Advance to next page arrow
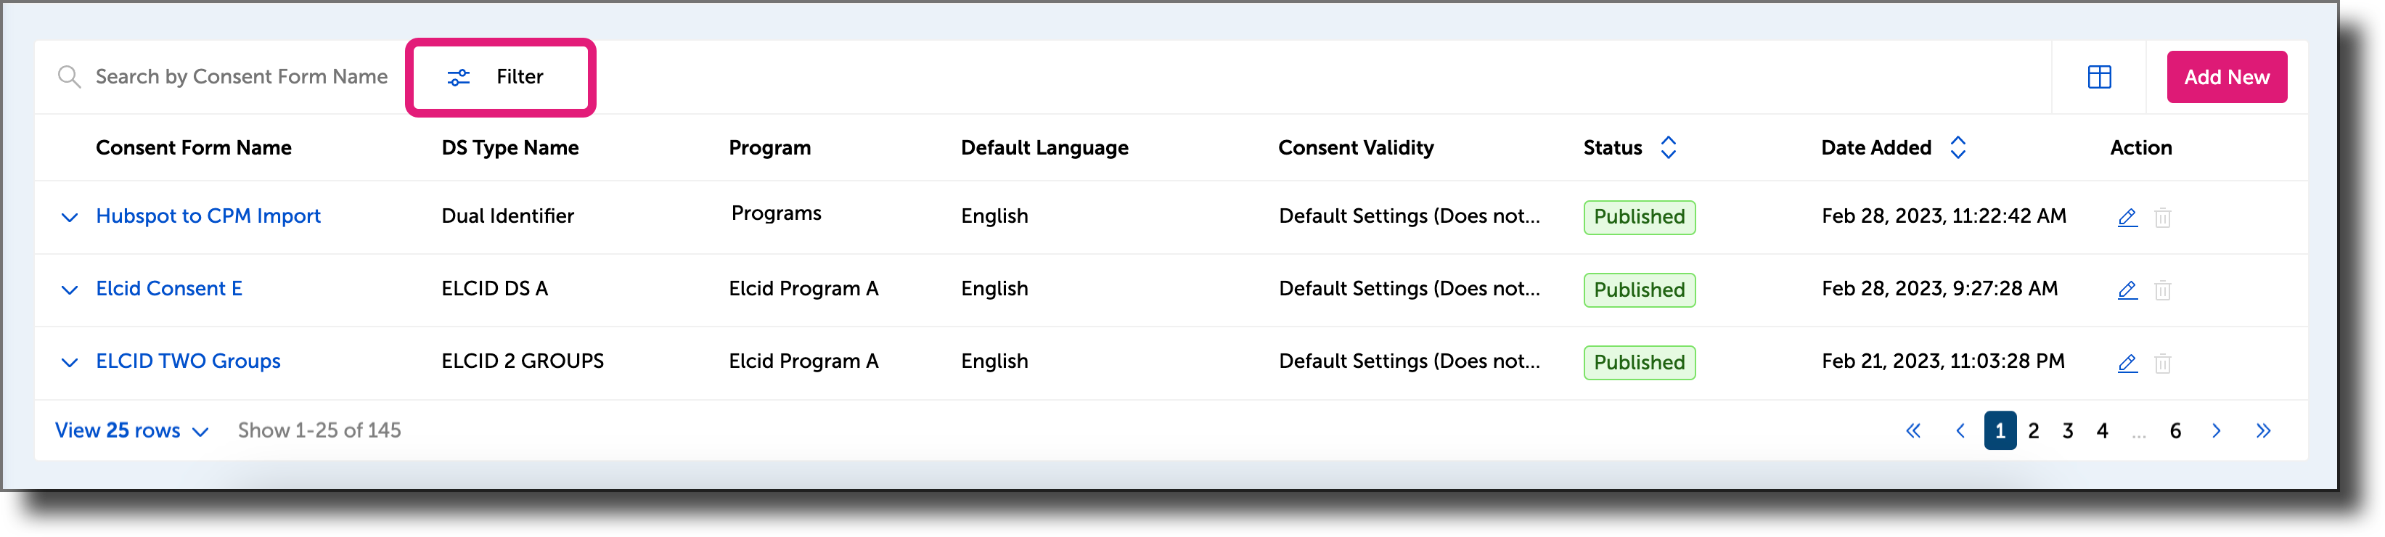This screenshot has height=537, width=2385. click(2217, 430)
